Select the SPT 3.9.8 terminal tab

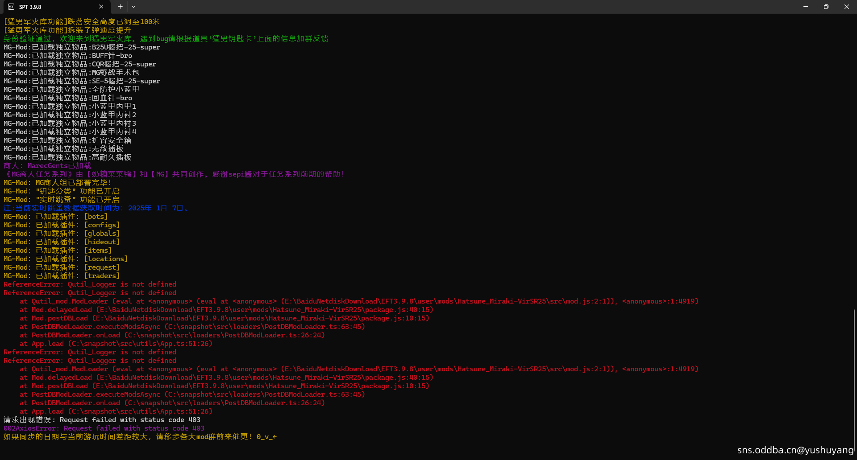tap(56, 7)
